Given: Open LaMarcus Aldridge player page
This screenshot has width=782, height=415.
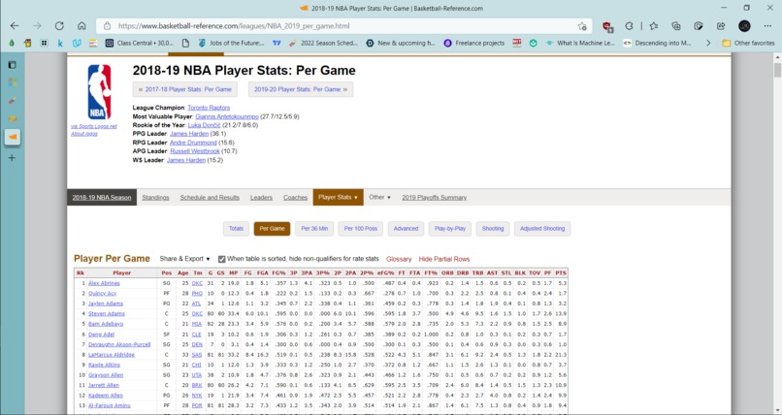Looking at the screenshot, I should pyautogui.click(x=112, y=355).
